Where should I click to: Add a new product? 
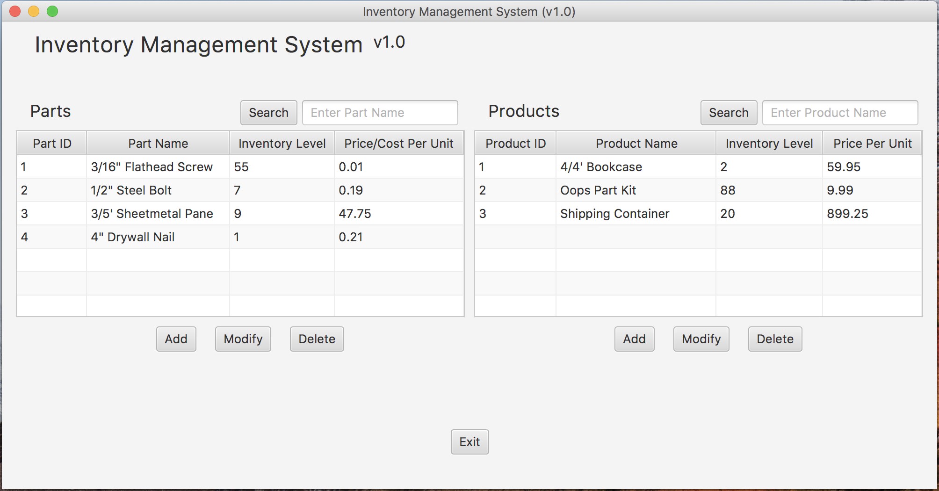point(634,339)
